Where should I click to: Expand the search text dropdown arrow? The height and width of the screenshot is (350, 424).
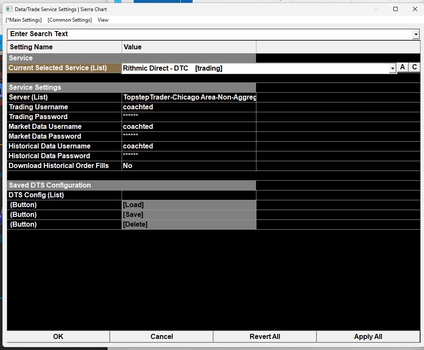(x=416, y=34)
